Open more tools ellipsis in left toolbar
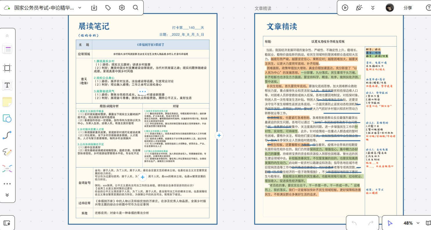Image resolution: width=431 pixels, height=230 pixels. tap(7, 184)
